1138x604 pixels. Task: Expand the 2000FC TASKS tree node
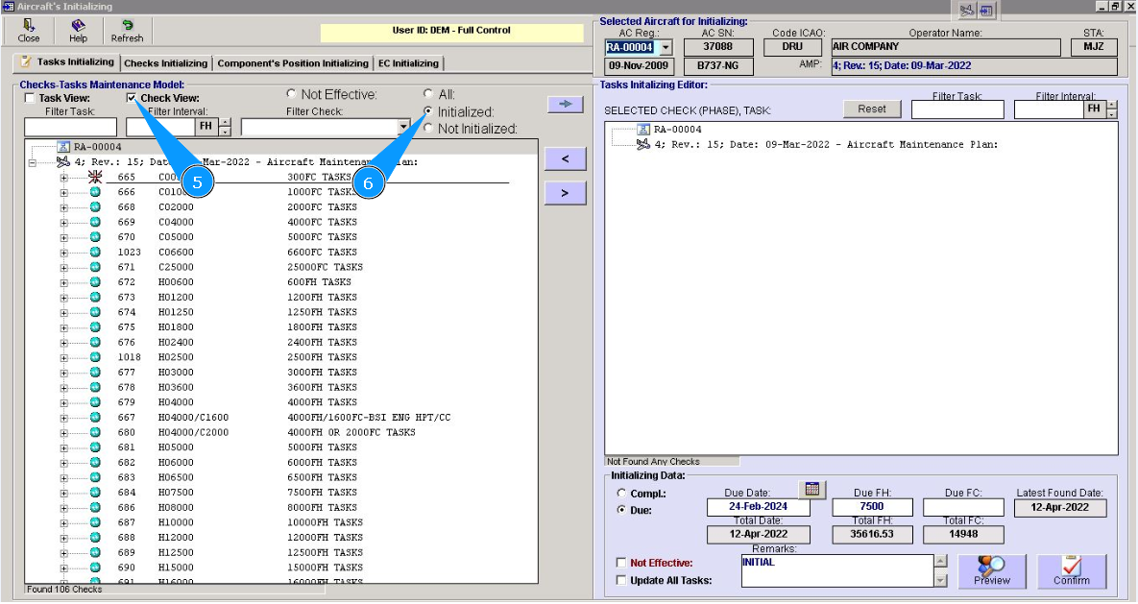click(x=64, y=207)
